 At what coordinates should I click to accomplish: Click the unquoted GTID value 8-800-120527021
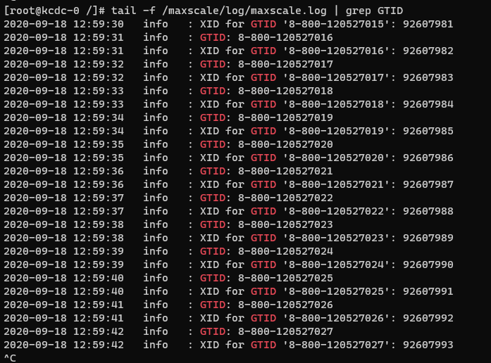285,171
